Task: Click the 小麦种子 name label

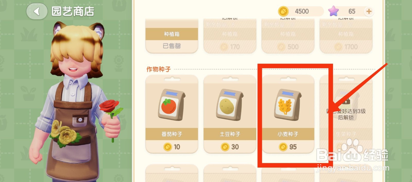Action: 288,134
